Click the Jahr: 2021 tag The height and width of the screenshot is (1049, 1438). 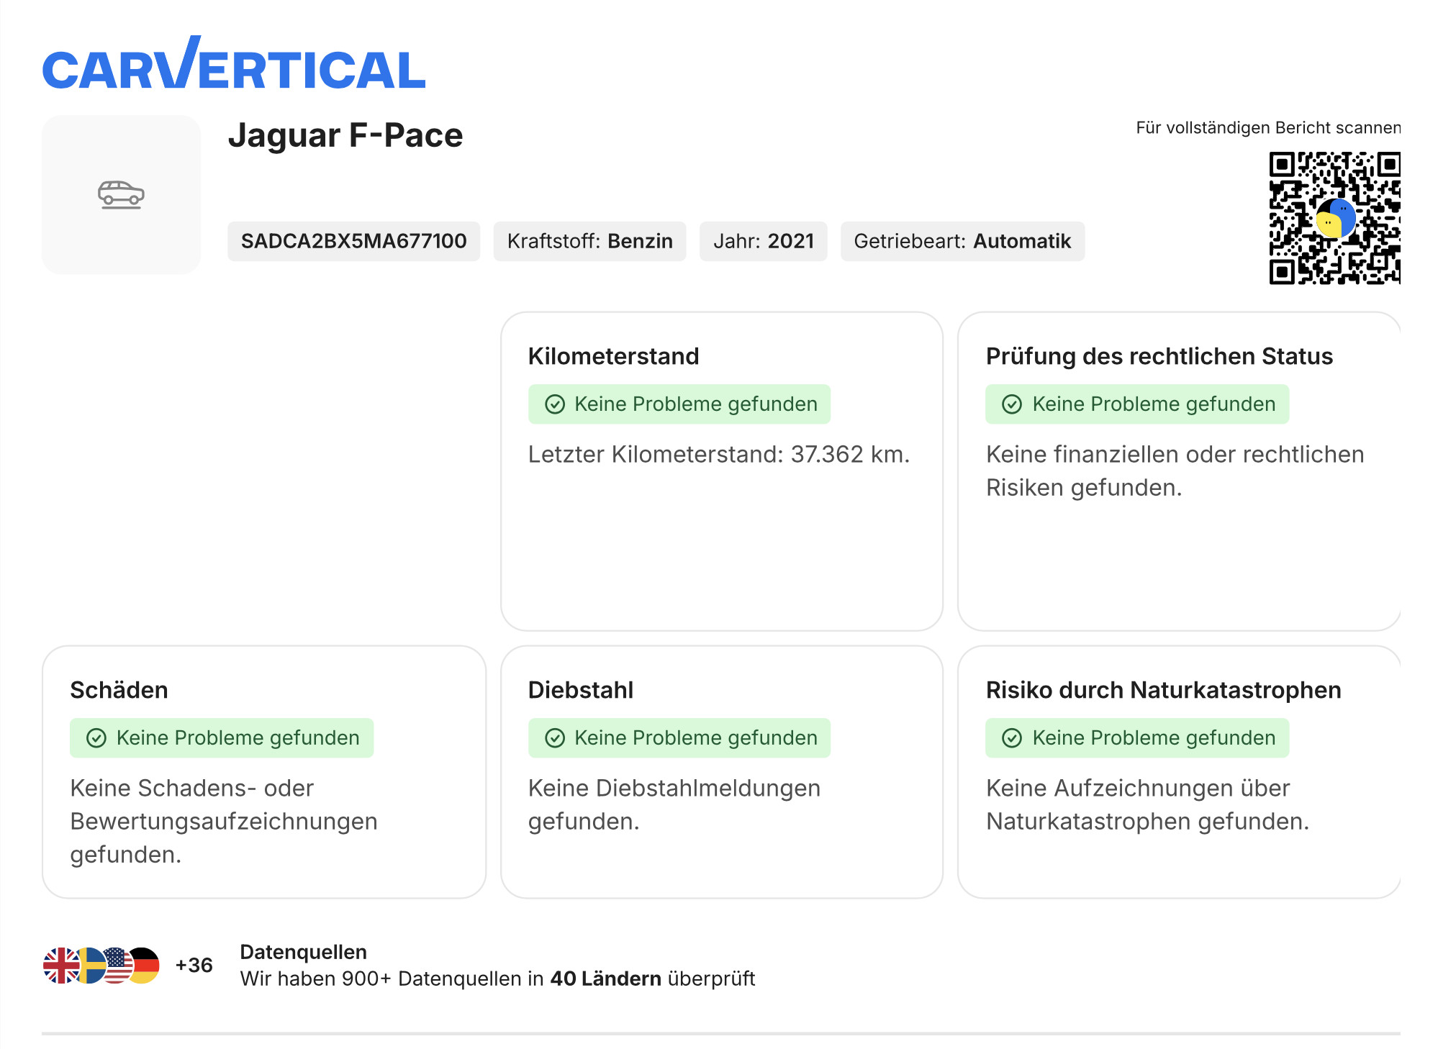(x=763, y=241)
